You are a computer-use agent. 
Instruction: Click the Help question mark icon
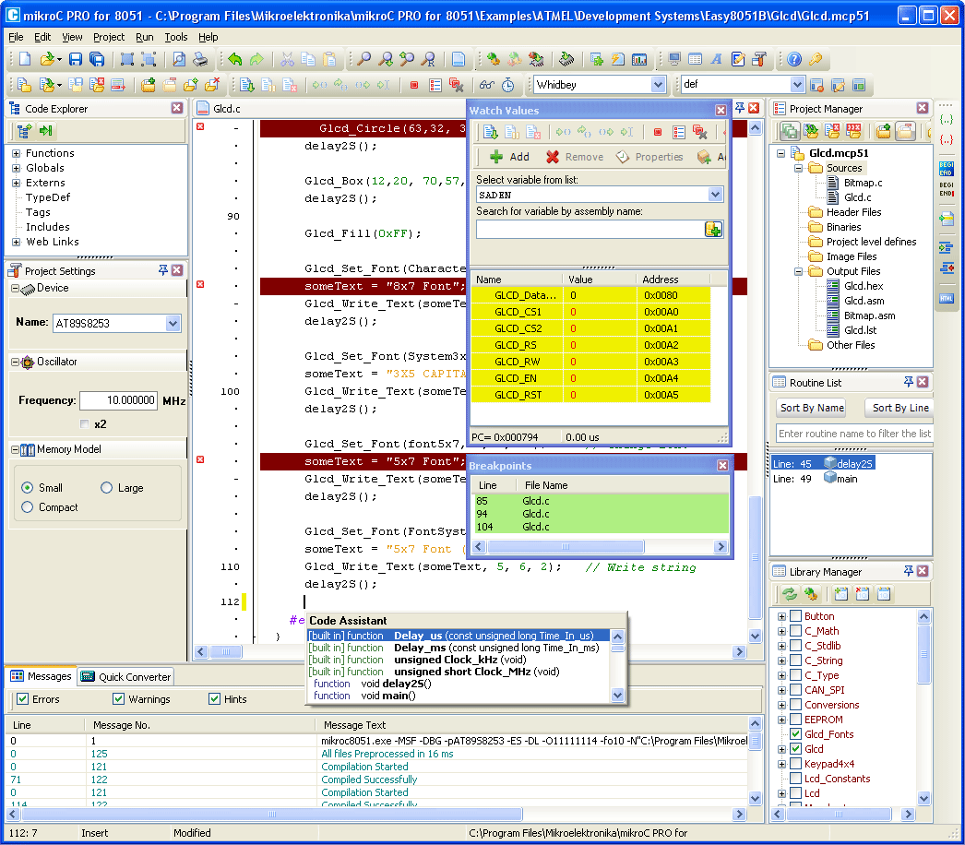click(x=793, y=60)
